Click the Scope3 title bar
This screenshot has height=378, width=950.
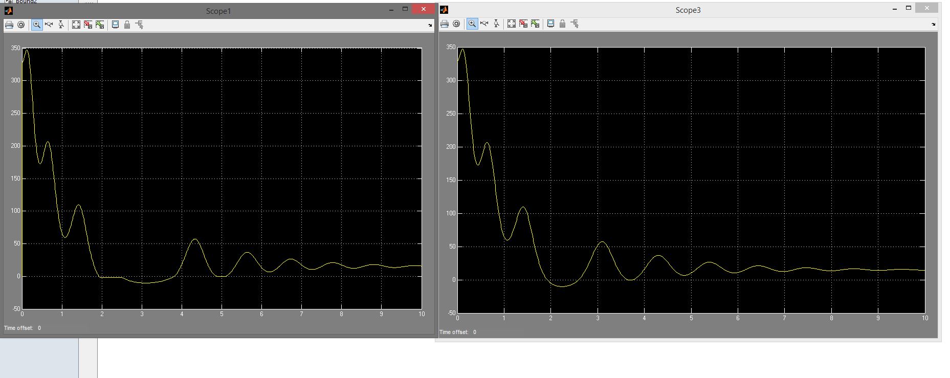click(688, 10)
